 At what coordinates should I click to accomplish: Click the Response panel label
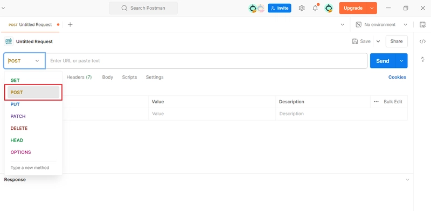pos(15,180)
